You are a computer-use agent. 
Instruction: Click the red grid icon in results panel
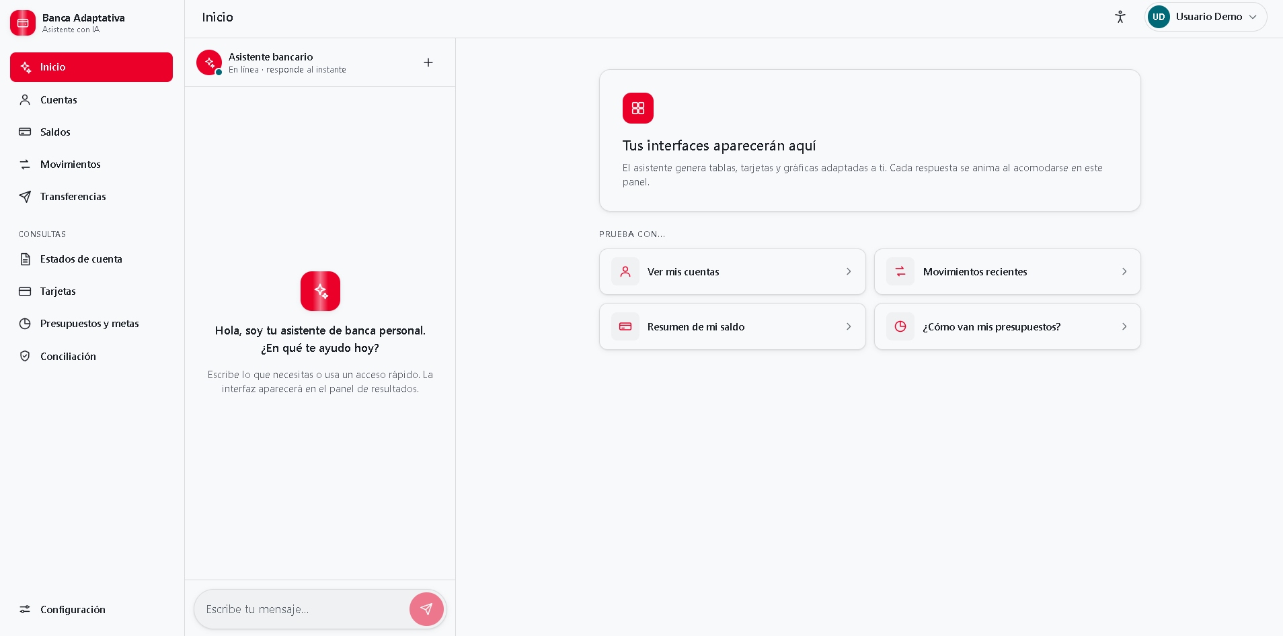tap(638, 108)
